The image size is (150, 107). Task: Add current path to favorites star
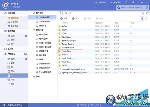pyautogui.click(x=143, y=13)
